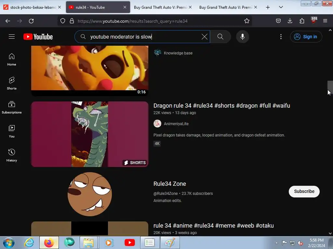Go to Home in the sidebar
This screenshot has width=333, height=249.
12,60
